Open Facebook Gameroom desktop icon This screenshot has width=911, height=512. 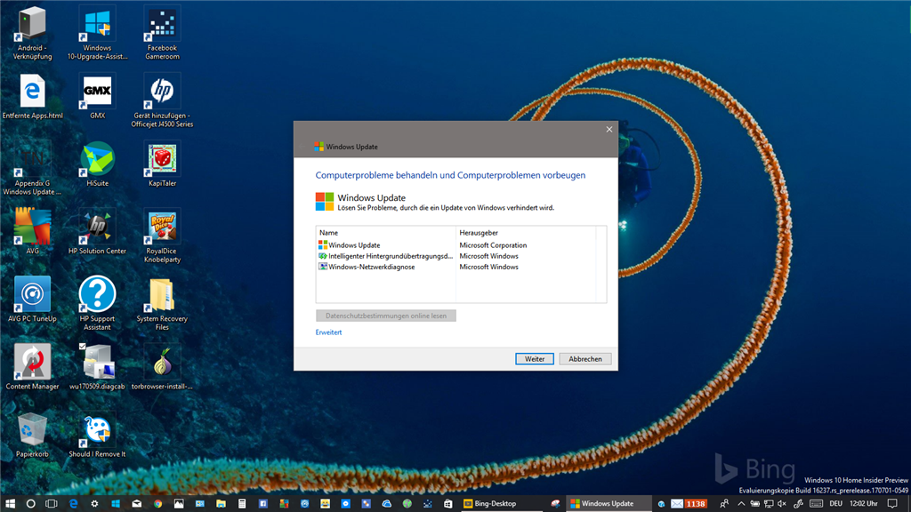pos(162,33)
